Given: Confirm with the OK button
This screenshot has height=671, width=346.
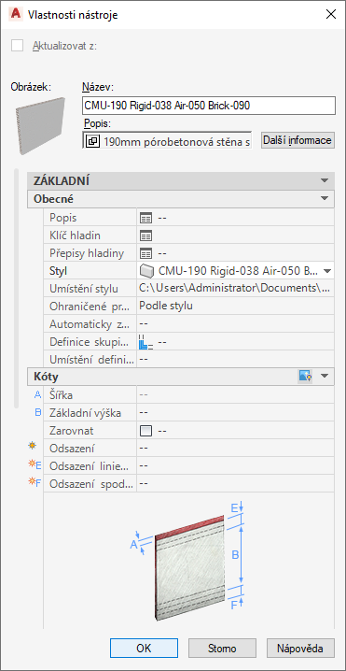Looking at the screenshot, I should 144,648.
